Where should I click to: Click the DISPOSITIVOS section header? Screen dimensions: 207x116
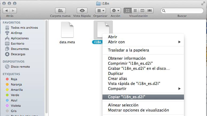click(13, 62)
